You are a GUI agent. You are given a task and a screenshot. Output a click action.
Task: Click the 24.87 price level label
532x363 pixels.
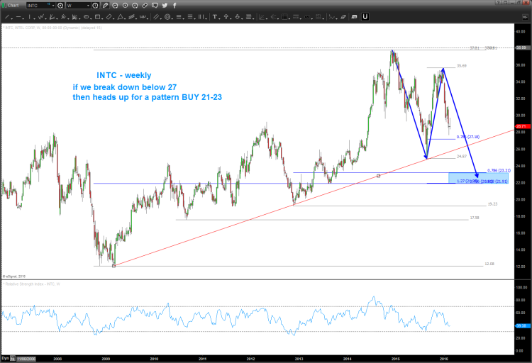pos(462,157)
